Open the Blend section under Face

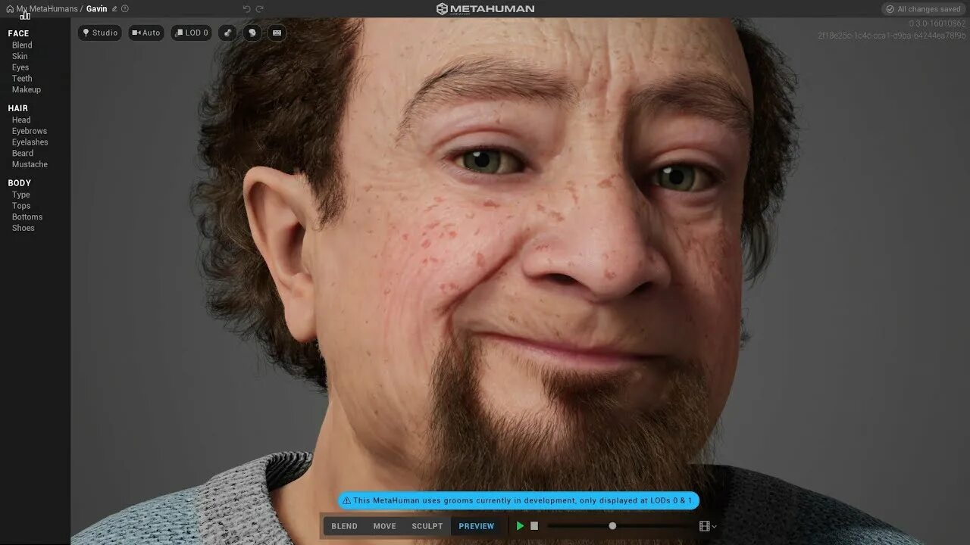[x=22, y=45]
